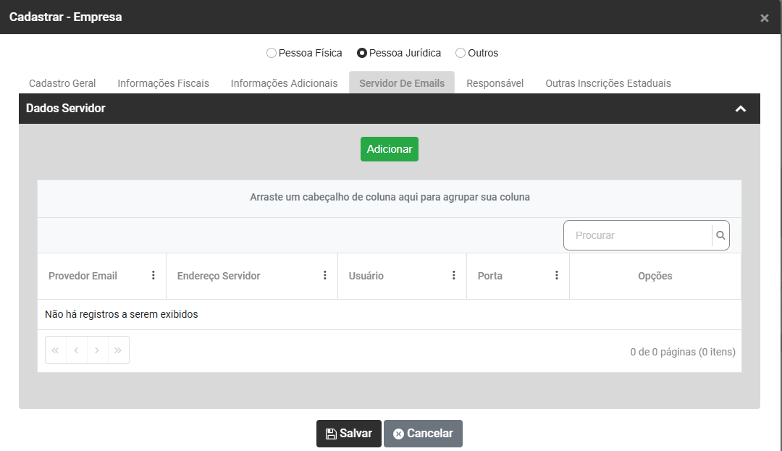Click the Dados Servidor panel title

65,108
